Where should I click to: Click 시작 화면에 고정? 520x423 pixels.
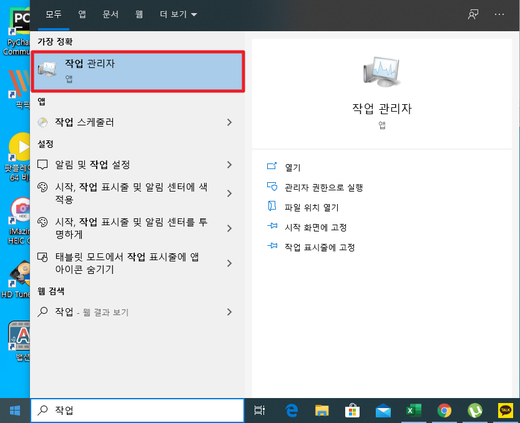316,228
